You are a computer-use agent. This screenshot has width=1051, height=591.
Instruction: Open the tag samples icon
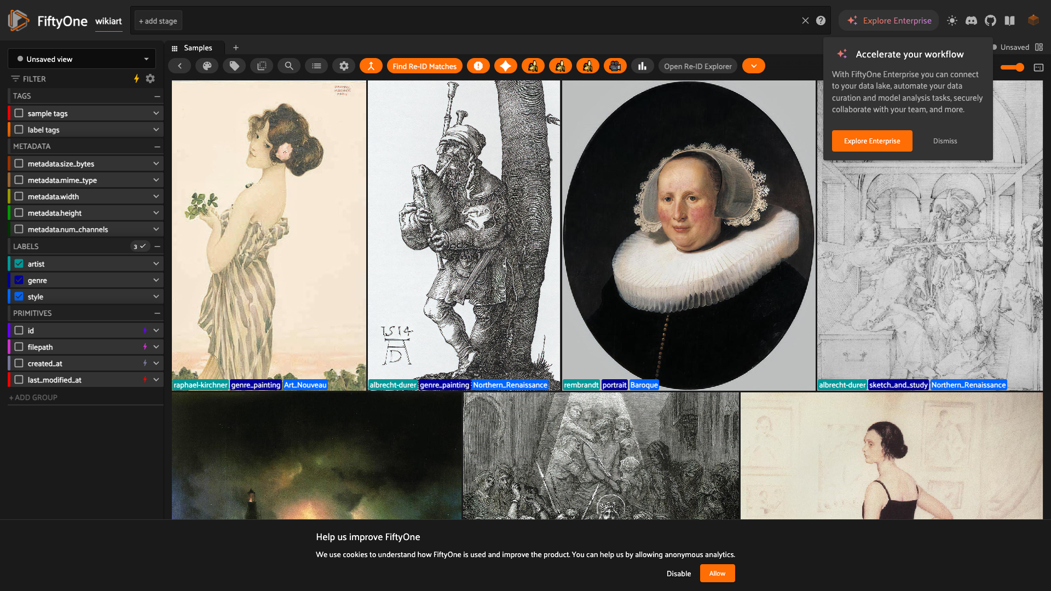click(x=234, y=66)
